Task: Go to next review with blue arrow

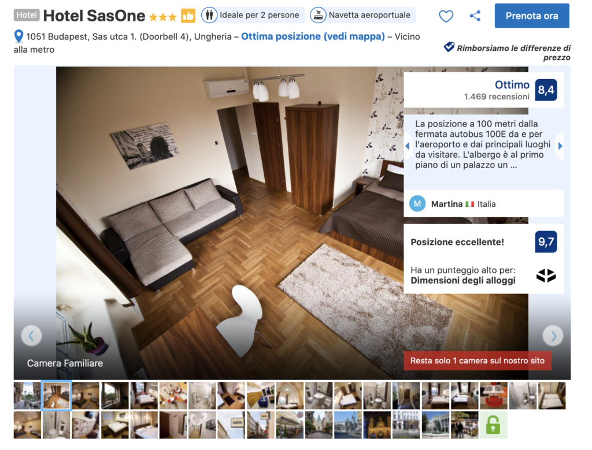Action: tap(560, 146)
